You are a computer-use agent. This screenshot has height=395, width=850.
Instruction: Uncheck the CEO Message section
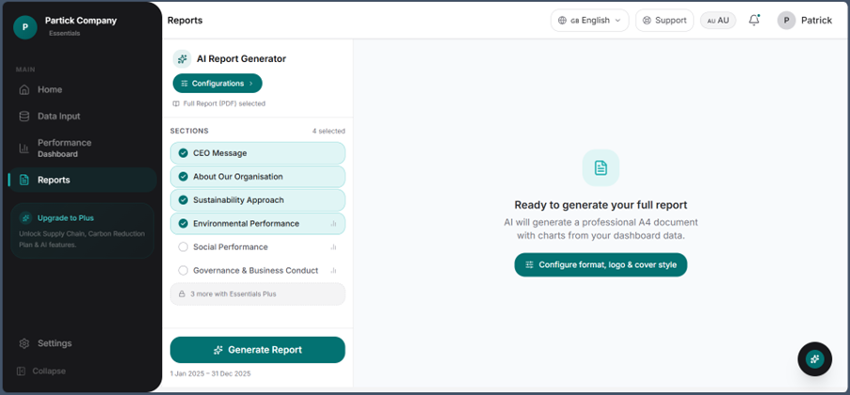coord(258,152)
